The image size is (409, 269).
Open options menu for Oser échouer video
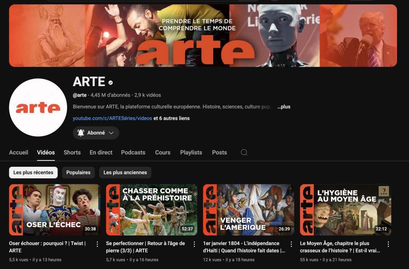click(97, 244)
